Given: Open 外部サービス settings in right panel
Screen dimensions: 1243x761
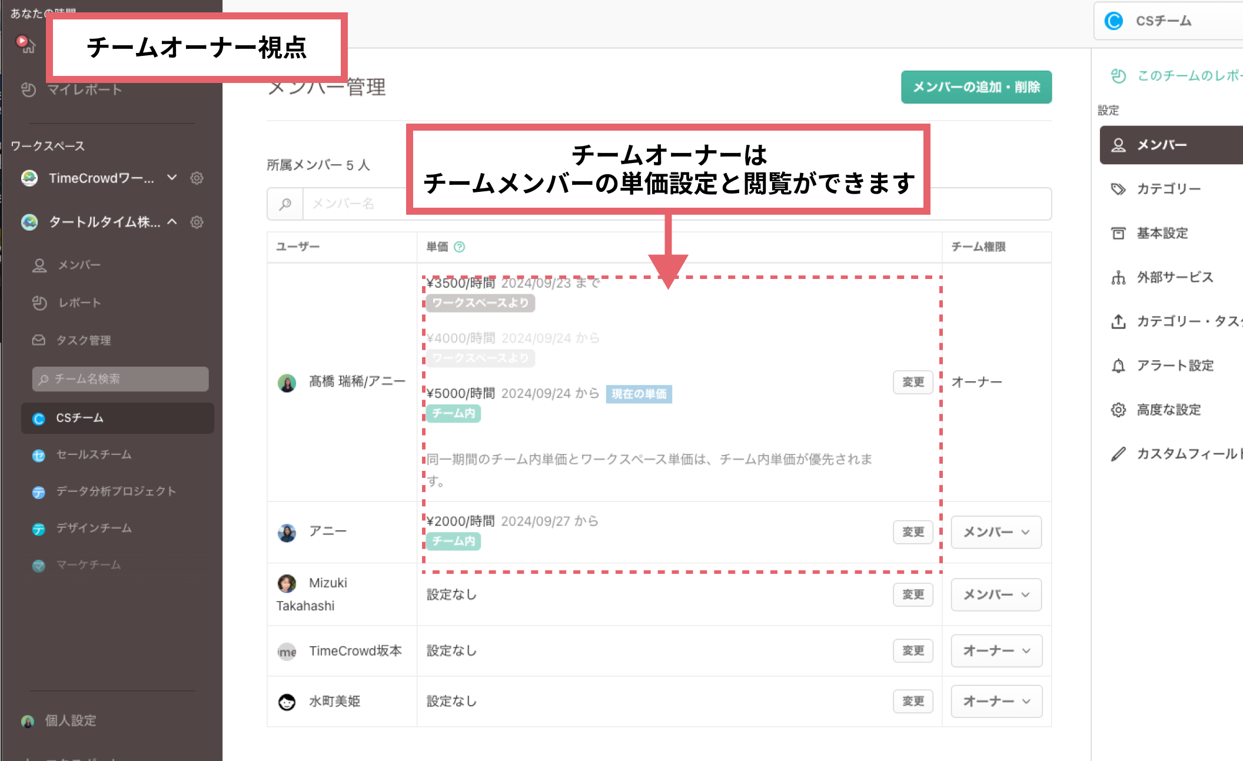Looking at the screenshot, I should [x=1174, y=277].
